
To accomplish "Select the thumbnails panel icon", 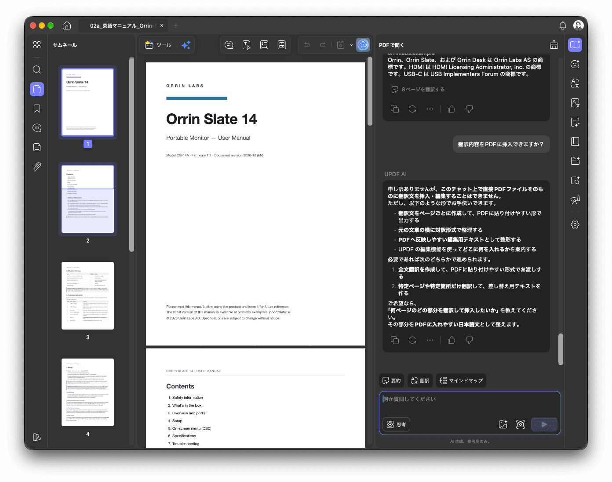I will click(37, 89).
